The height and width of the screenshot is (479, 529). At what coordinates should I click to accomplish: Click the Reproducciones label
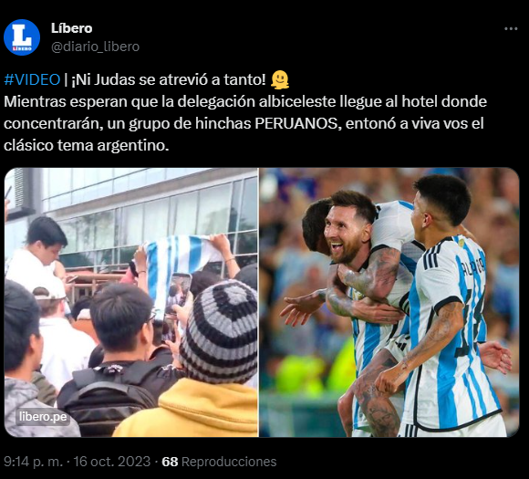coord(229,462)
